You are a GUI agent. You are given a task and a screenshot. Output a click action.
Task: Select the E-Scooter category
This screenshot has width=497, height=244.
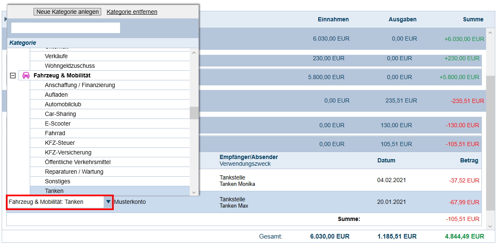coord(110,123)
